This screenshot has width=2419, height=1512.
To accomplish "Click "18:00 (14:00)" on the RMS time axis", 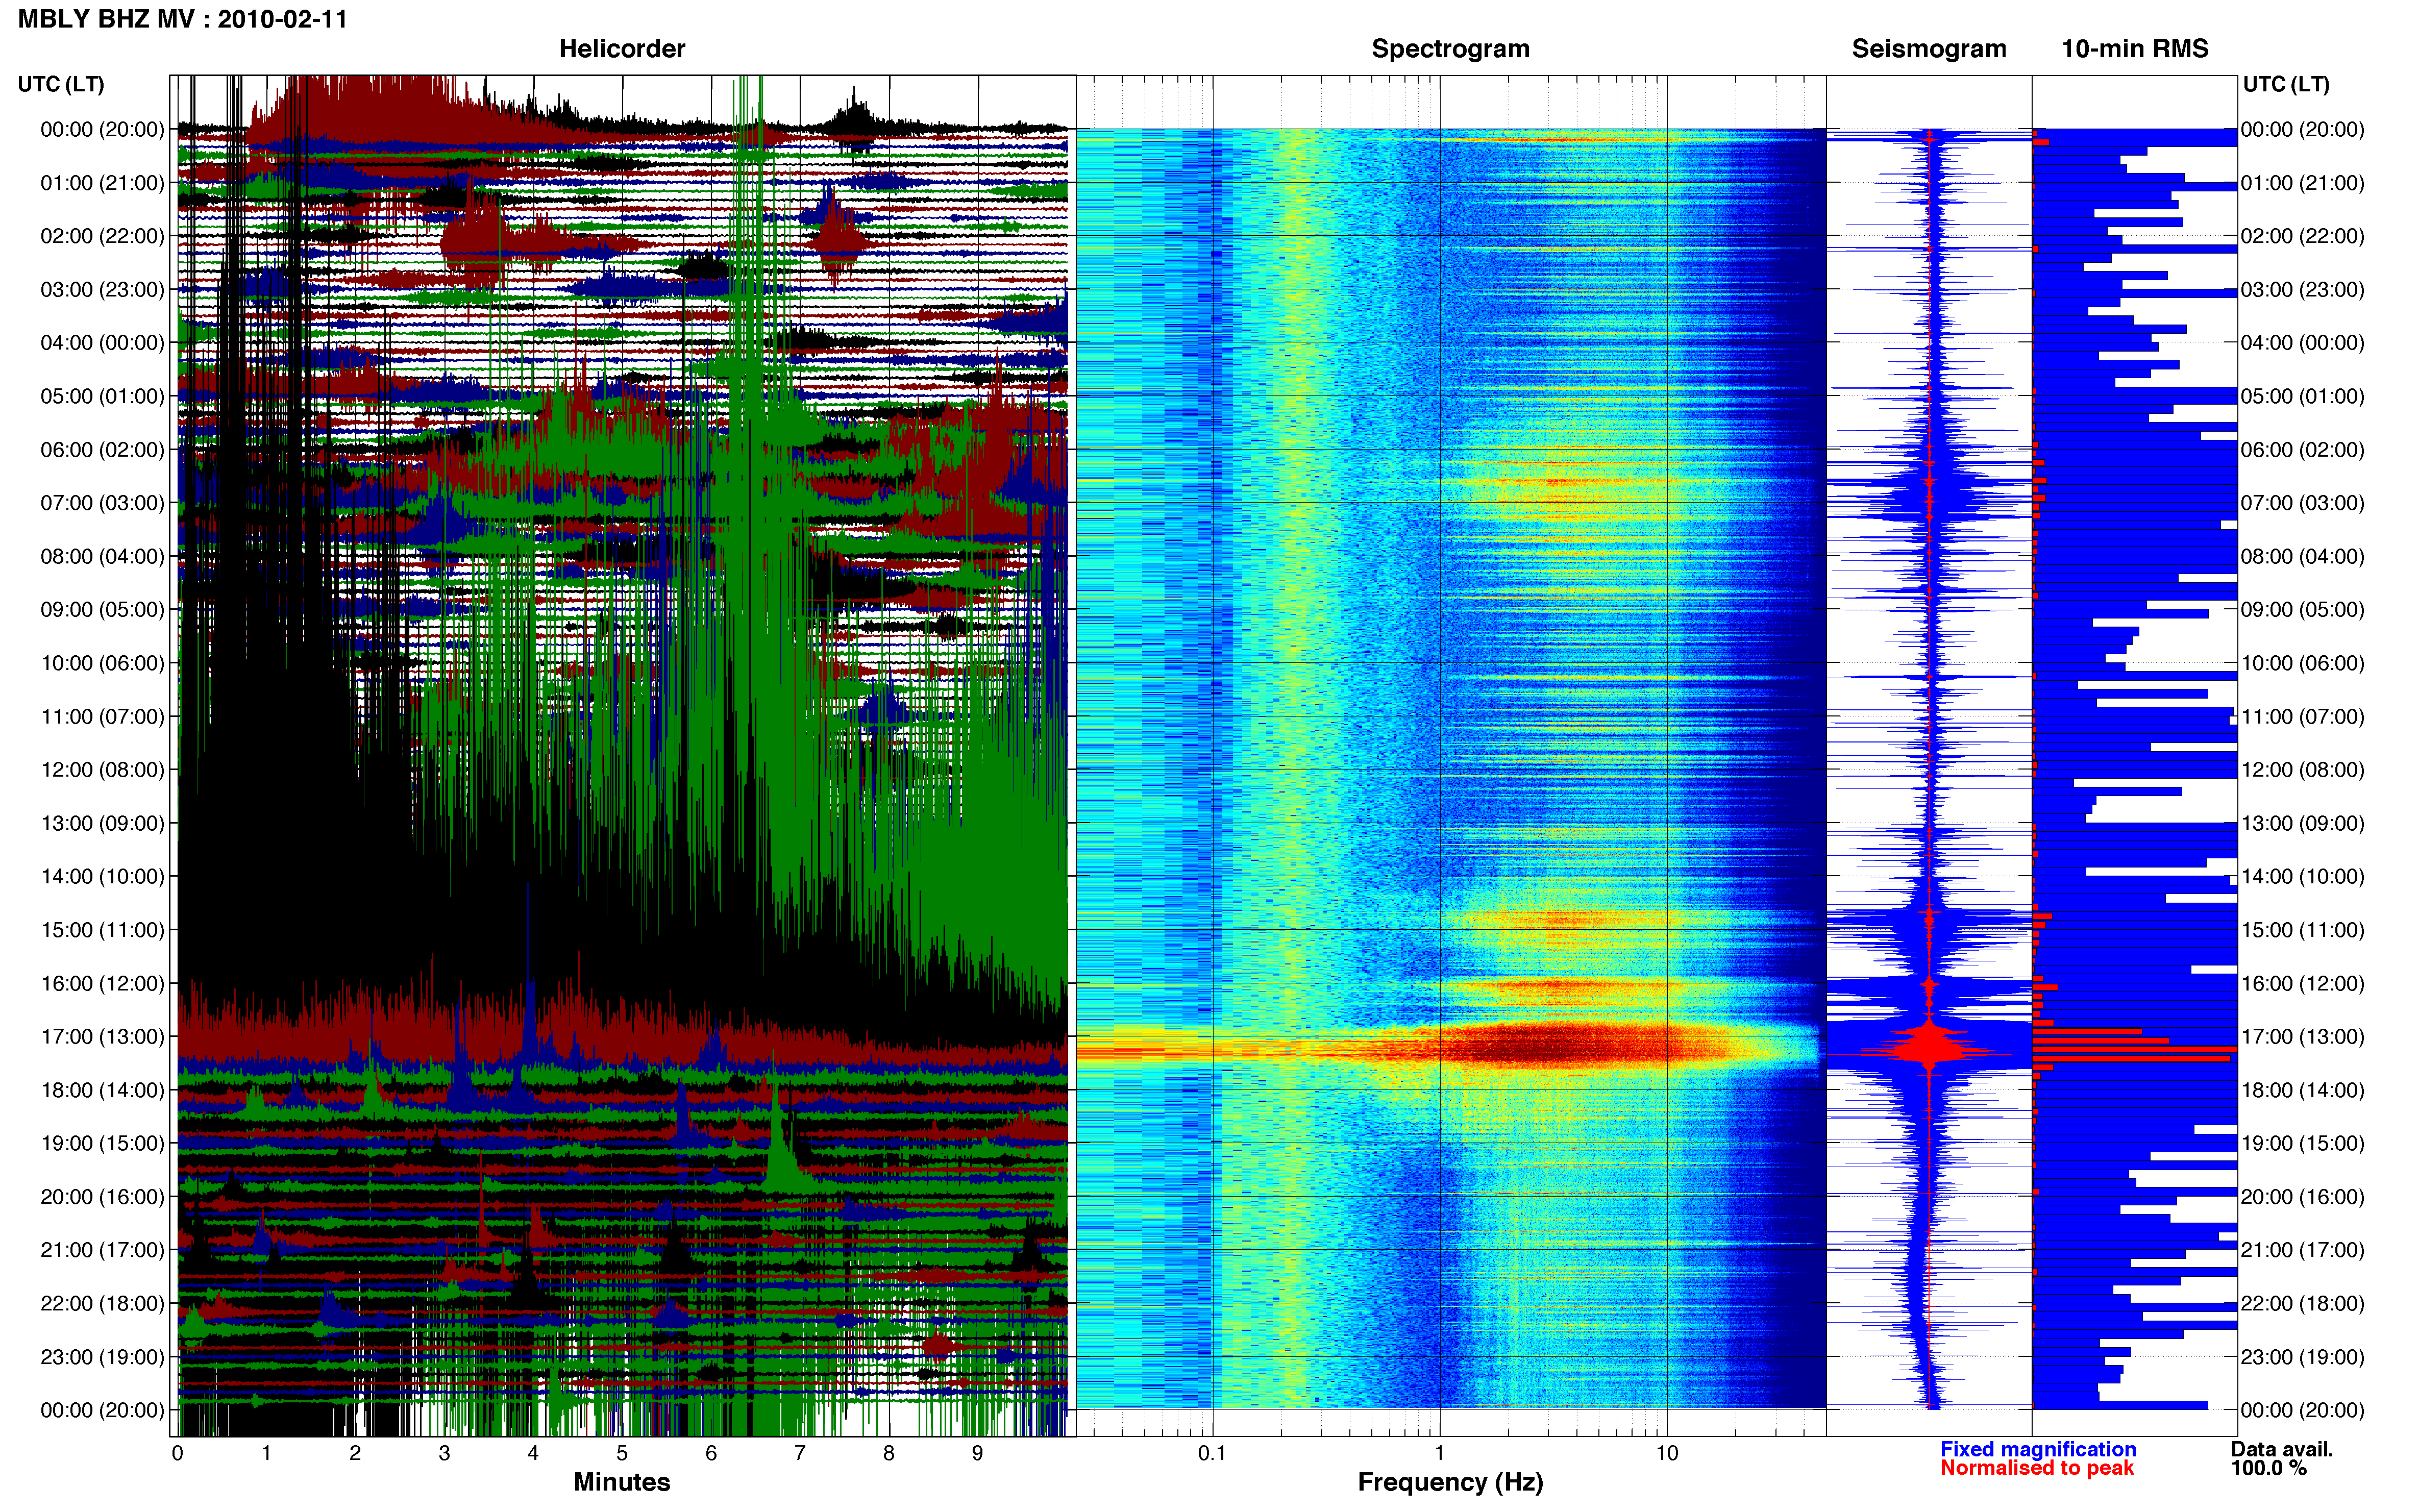I will pos(2303,1090).
